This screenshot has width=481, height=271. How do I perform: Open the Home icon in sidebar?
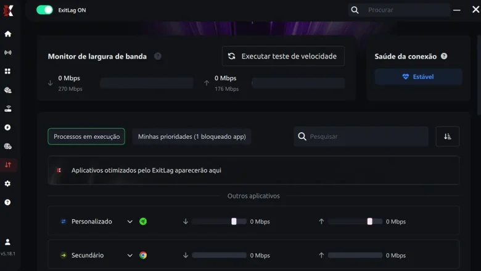click(x=8, y=34)
